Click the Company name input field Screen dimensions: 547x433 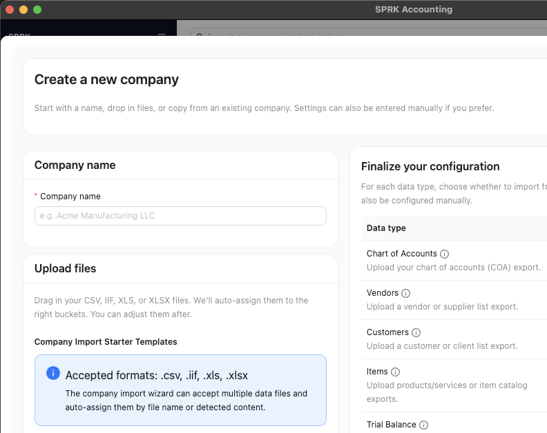180,216
